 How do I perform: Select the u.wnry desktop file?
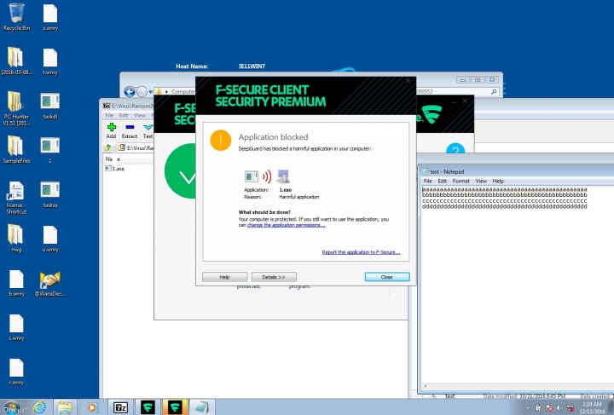coord(50,239)
